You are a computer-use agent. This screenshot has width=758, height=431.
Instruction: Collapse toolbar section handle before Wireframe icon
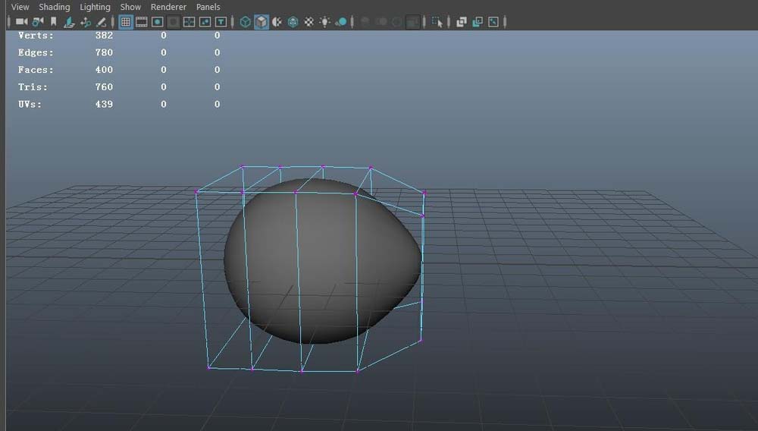point(233,22)
